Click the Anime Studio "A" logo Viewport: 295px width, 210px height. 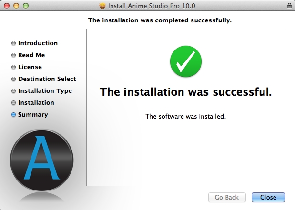(42, 160)
